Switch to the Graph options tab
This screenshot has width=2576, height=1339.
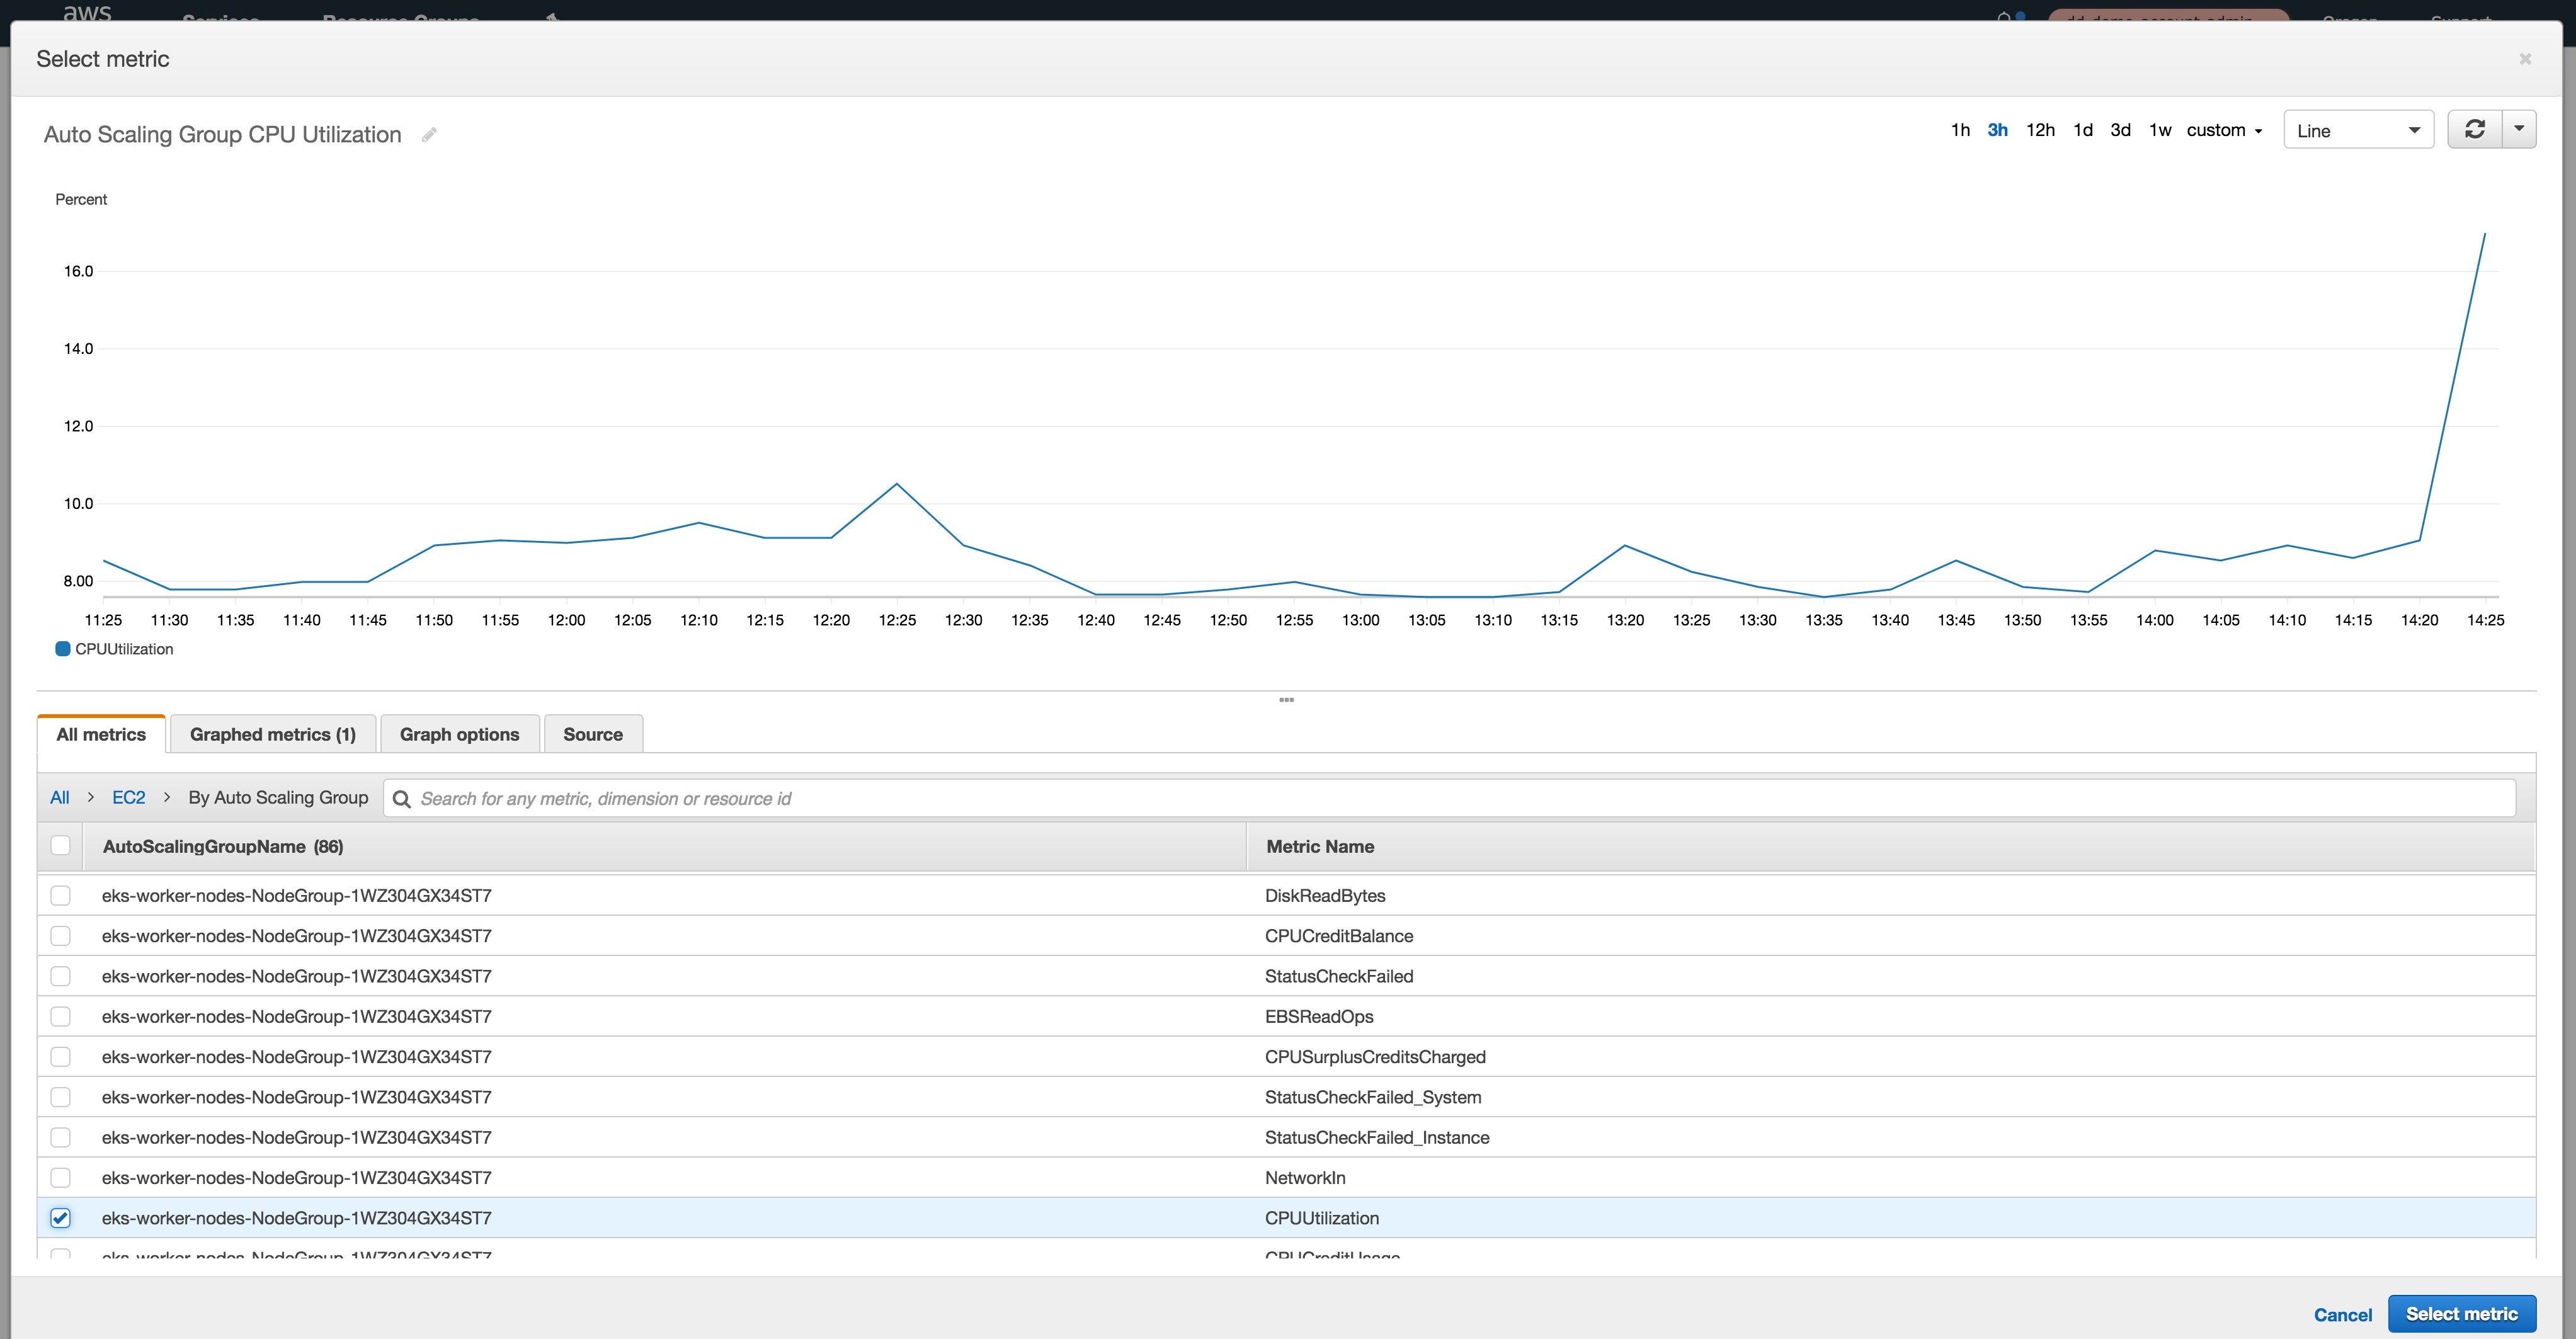(459, 733)
